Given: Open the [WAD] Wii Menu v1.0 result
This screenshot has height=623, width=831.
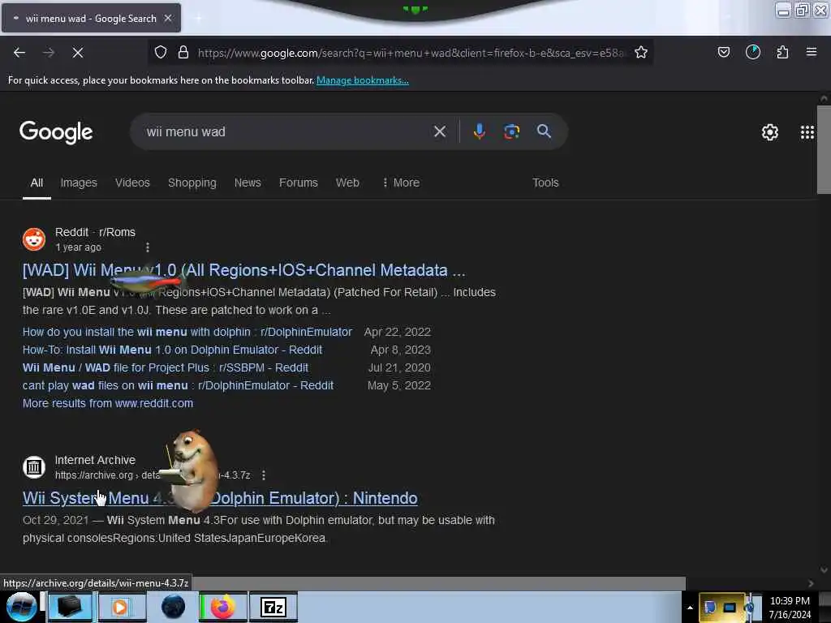Looking at the screenshot, I should 243,270.
